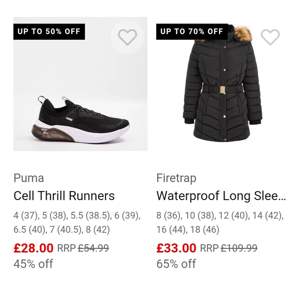Click the UP TO 70% OFF badge
The image size is (304, 286).
pos(192,31)
